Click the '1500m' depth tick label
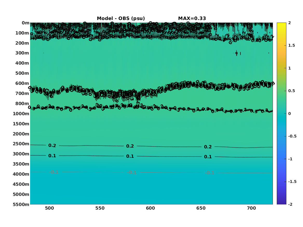 [21, 124]
